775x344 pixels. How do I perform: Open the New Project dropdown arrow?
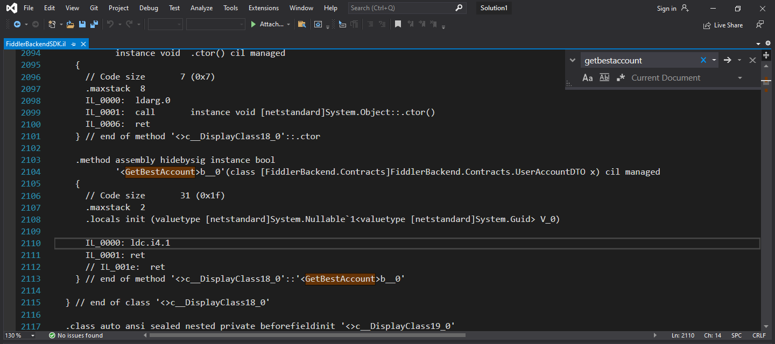point(61,25)
